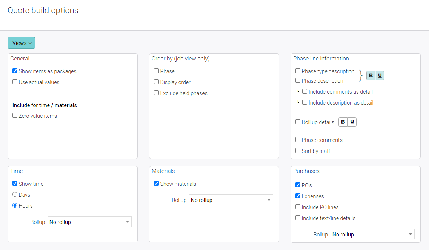429x250 pixels.
Task: Toggle underline for phase description lines
Action: [x=380, y=76]
